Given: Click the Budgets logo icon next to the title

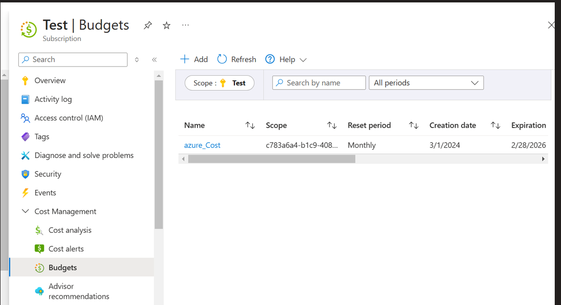Looking at the screenshot, I should (x=28, y=29).
